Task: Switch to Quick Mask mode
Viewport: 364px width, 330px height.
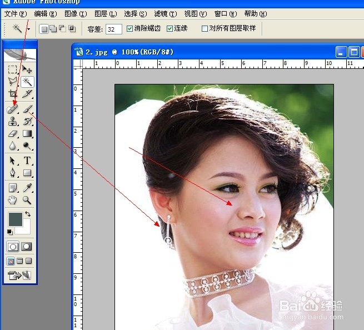Action: (27, 247)
